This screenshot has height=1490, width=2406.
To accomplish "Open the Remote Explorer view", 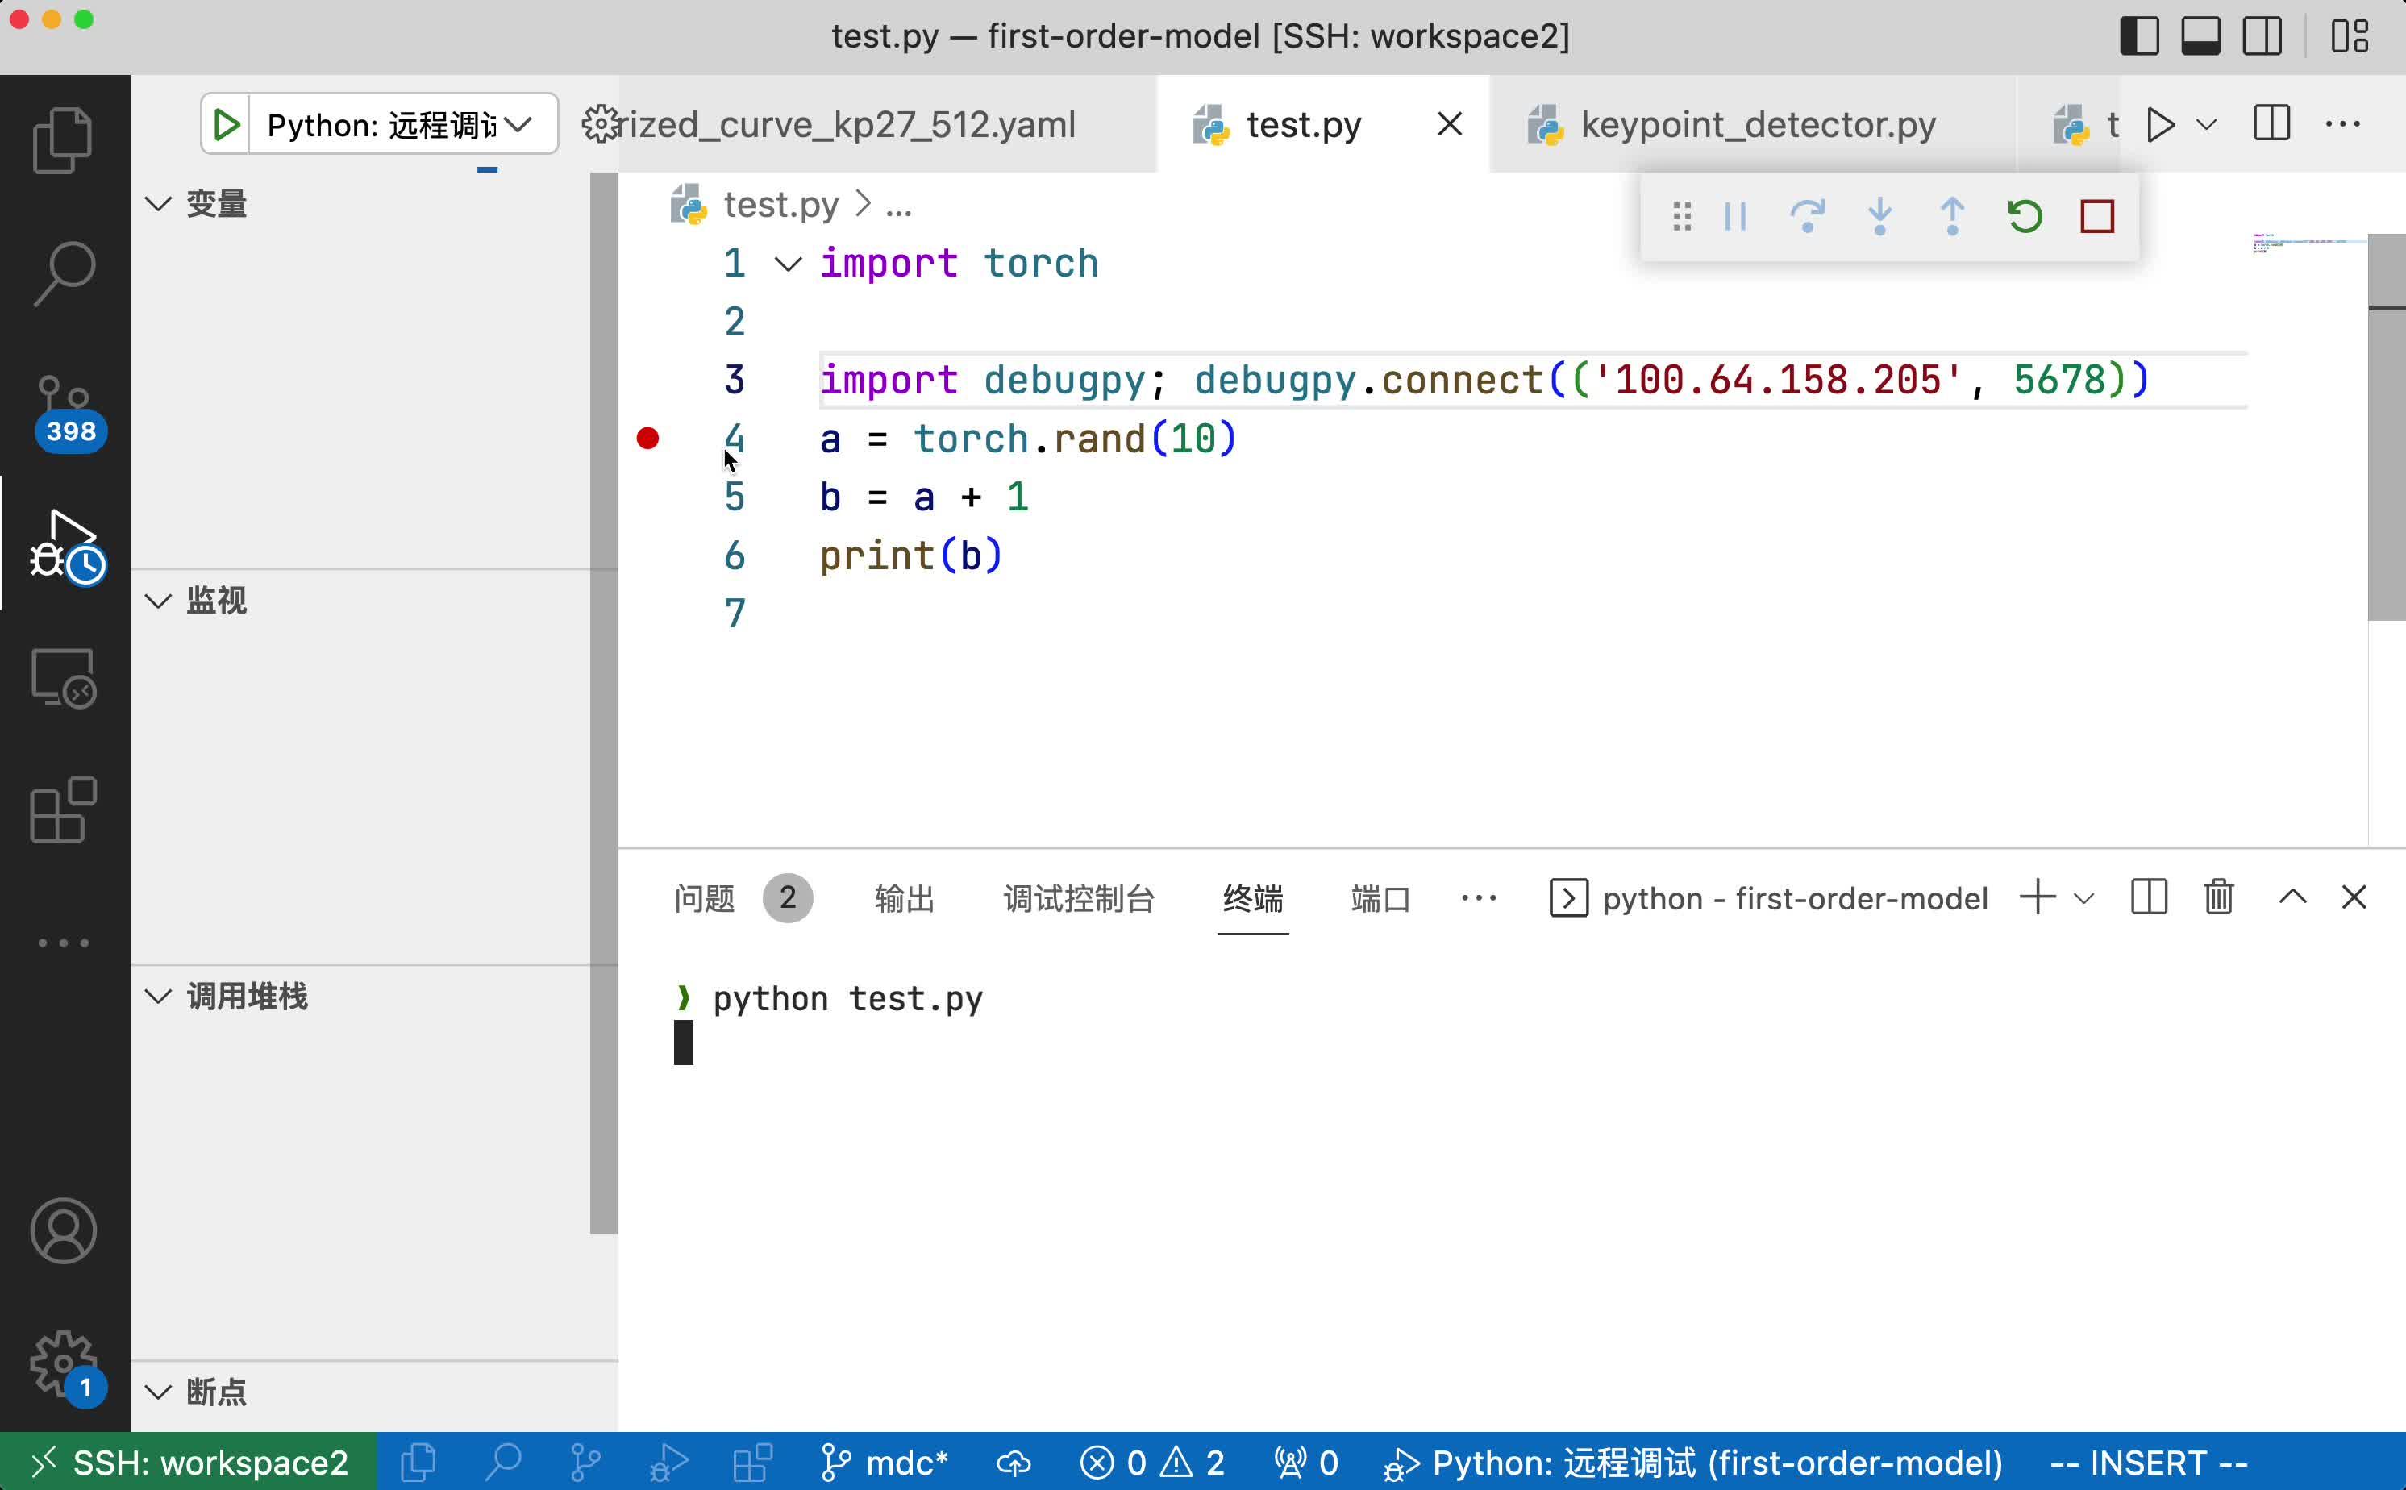I will pos(63,678).
